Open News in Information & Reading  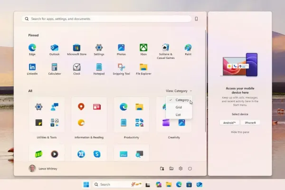coord(97,107)
